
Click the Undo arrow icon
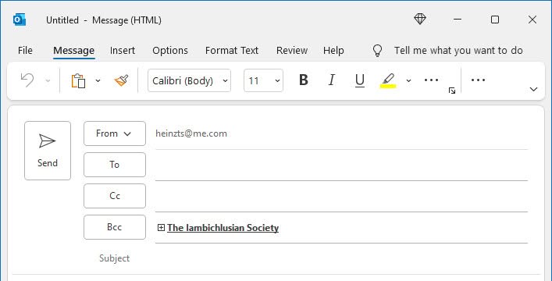coord(27,80)
